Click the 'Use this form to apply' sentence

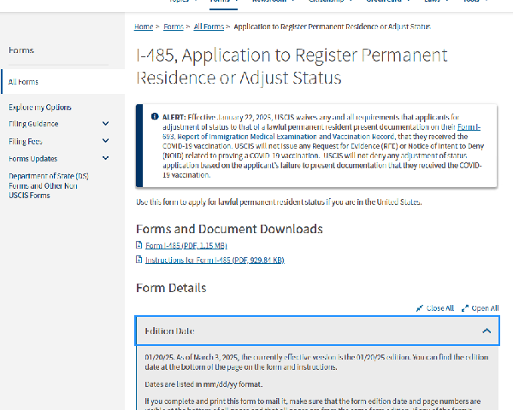[x=279, y=202]
